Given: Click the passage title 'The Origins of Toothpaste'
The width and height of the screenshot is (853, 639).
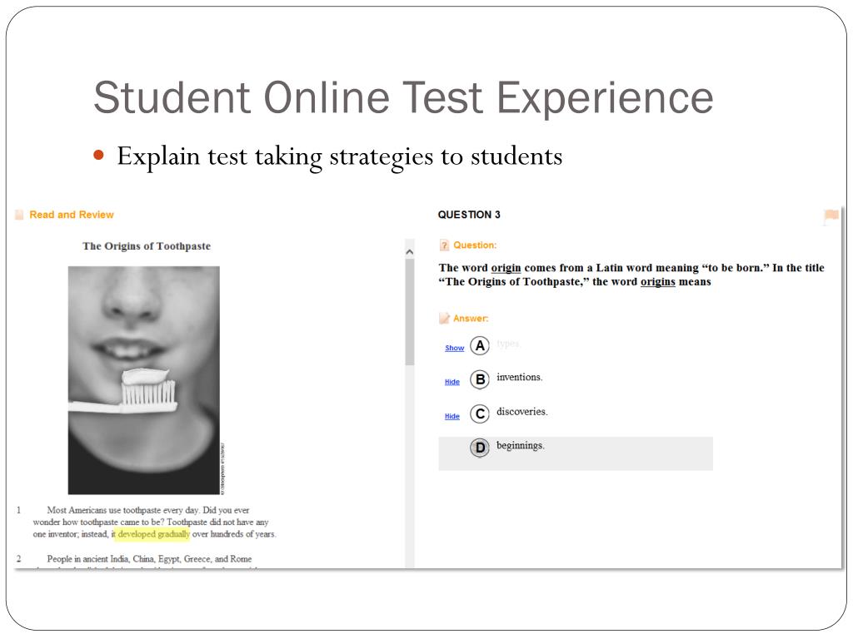Looking at the screenshot, I should [147, 246].
